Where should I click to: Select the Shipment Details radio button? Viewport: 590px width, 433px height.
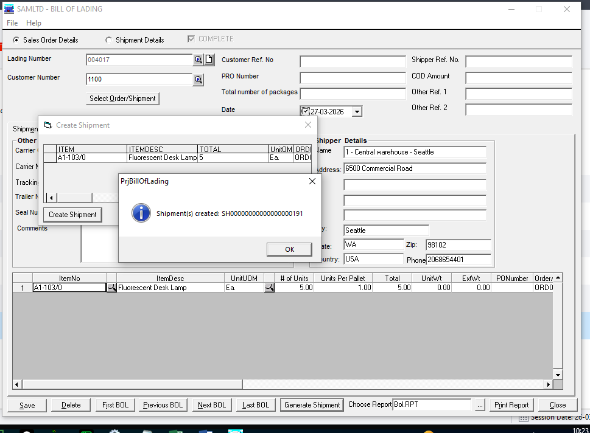109,40
